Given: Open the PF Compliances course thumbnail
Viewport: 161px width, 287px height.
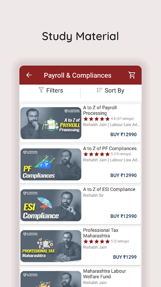Looking at the screenshot, I should 51,164.
